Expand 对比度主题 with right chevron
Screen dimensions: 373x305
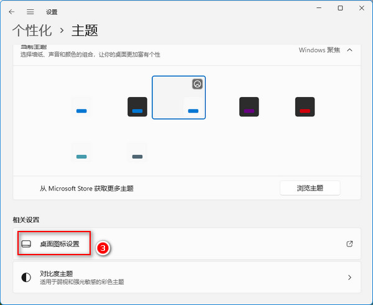click(x=349, y=278)
